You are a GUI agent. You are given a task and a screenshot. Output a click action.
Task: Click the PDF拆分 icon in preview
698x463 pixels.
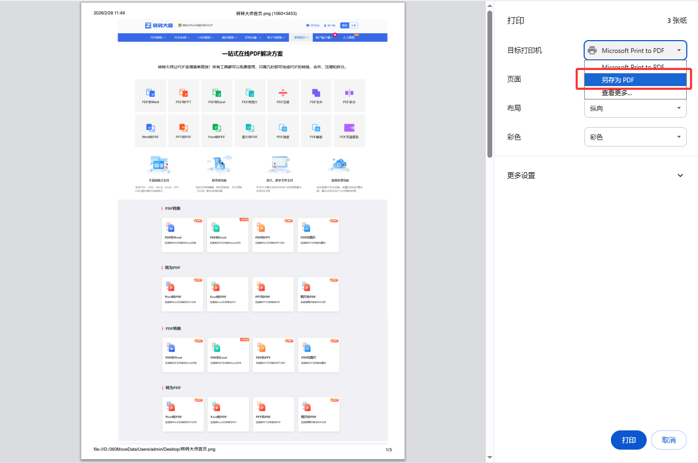pyautogui.click(x=349, y=93)
